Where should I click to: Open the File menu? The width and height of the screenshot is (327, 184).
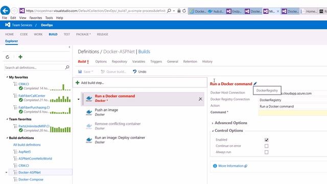[x=5, y=18]
